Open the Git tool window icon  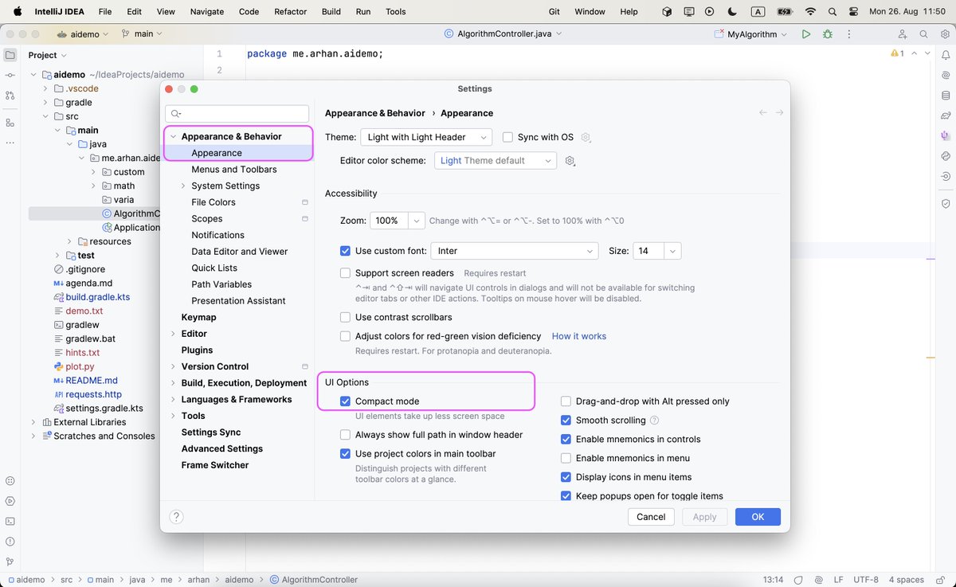(x=10, y=562)
